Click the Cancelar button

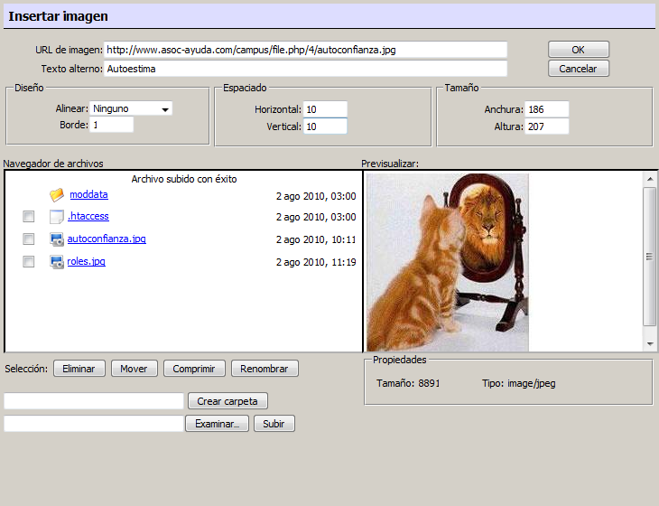pos(578,69)
